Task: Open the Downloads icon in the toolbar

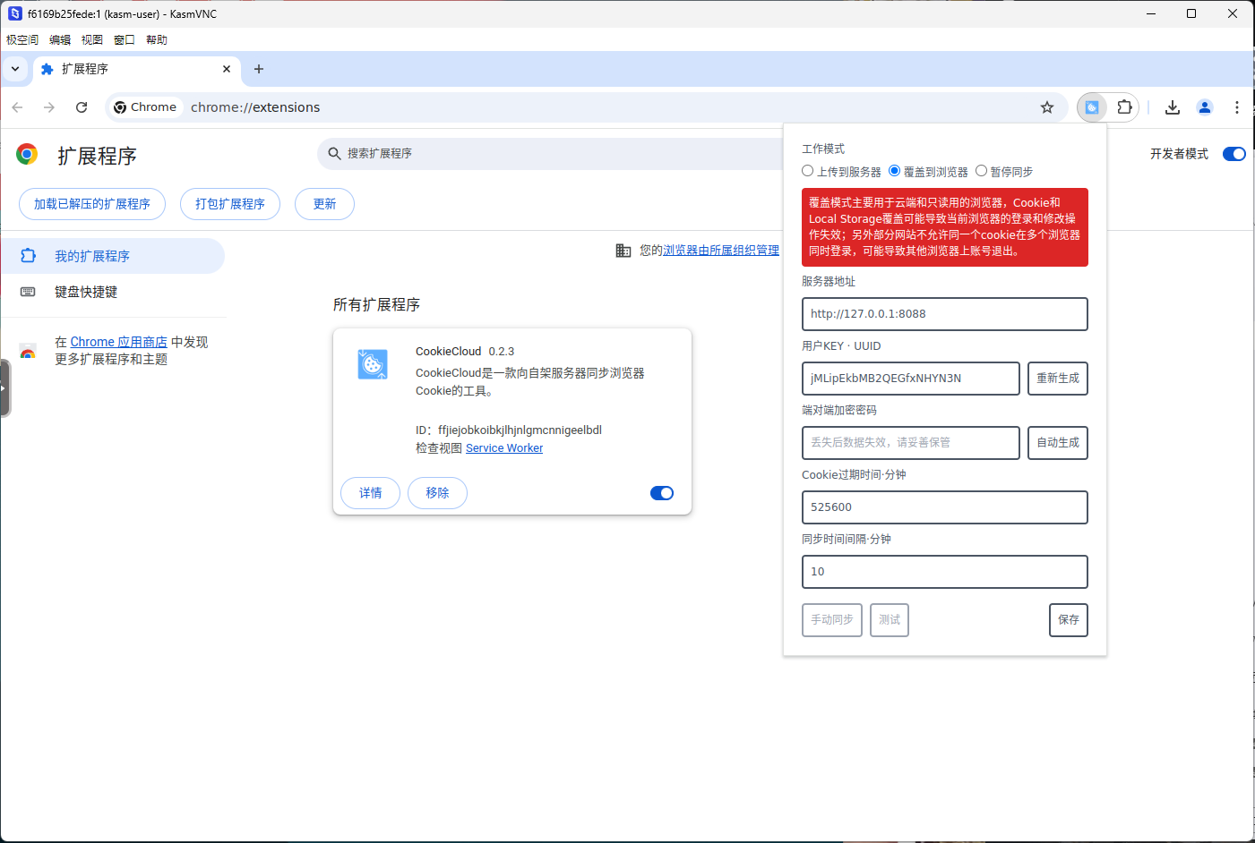Action: tap(1173, 107)
